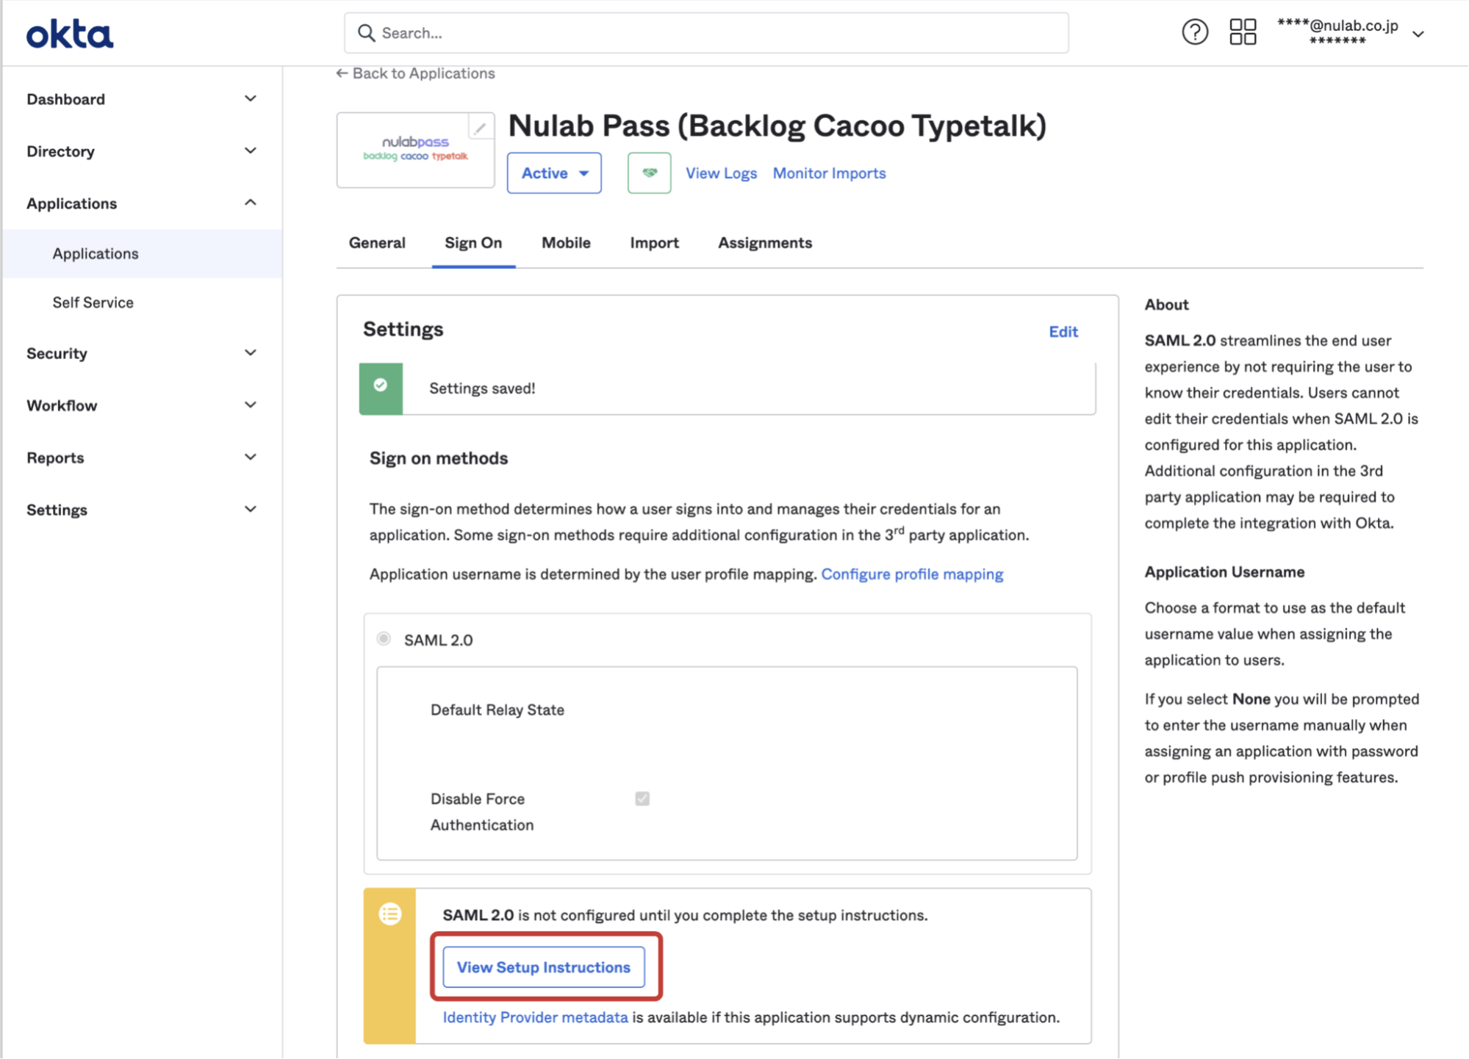
Task: Open the Active status dropdown
Action: click(554, 173)
